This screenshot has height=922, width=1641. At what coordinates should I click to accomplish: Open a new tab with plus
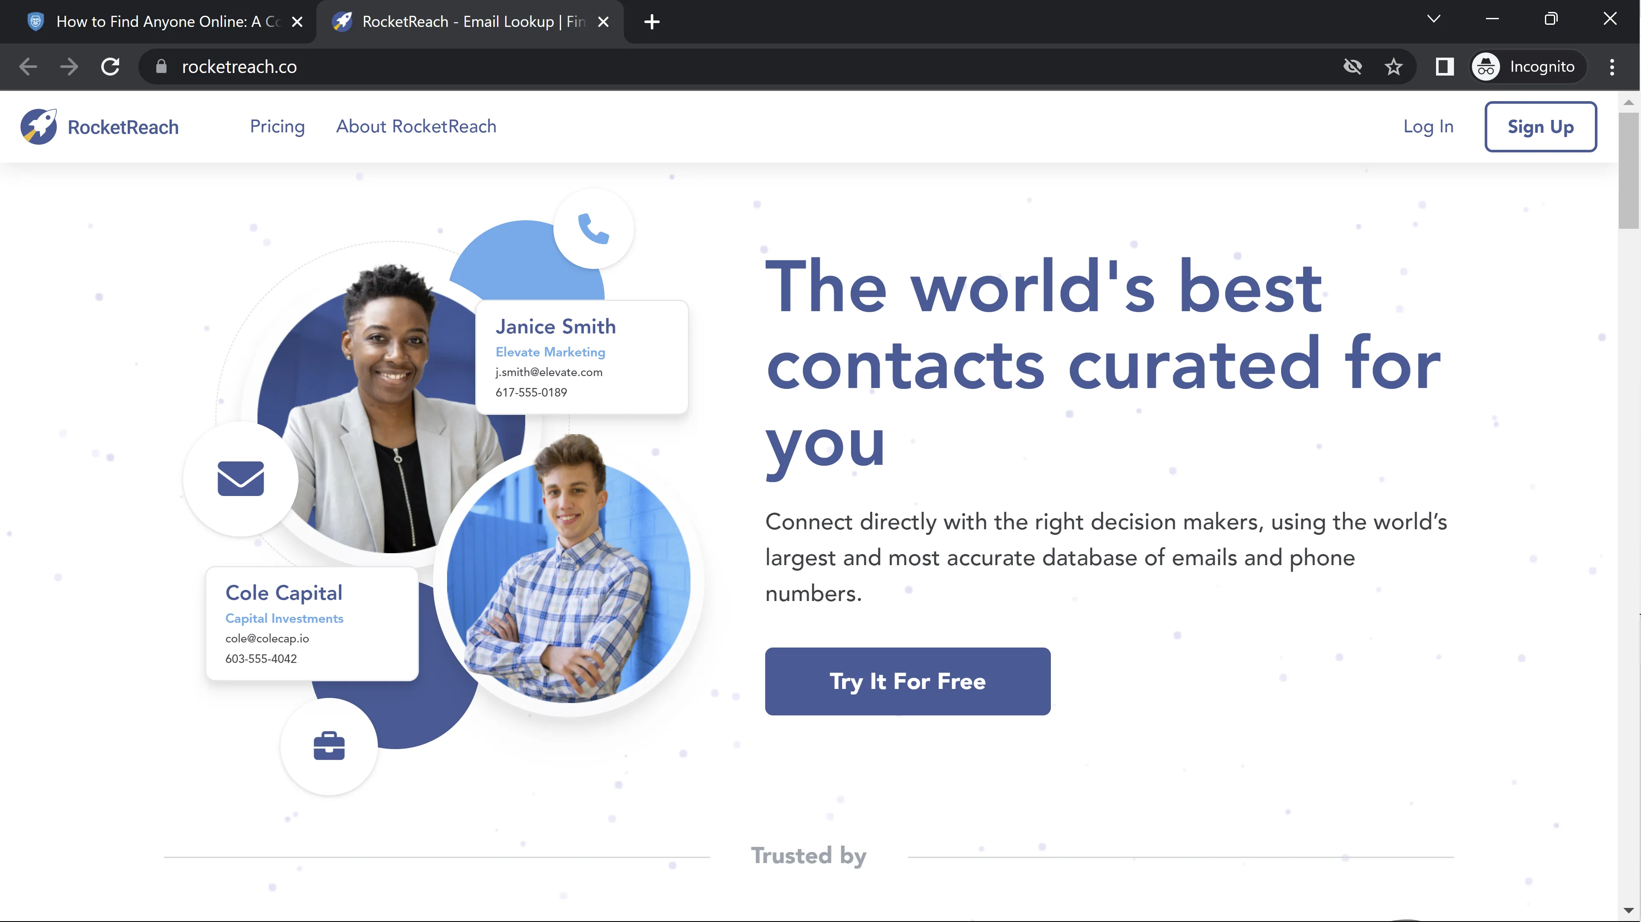(652, 22)
